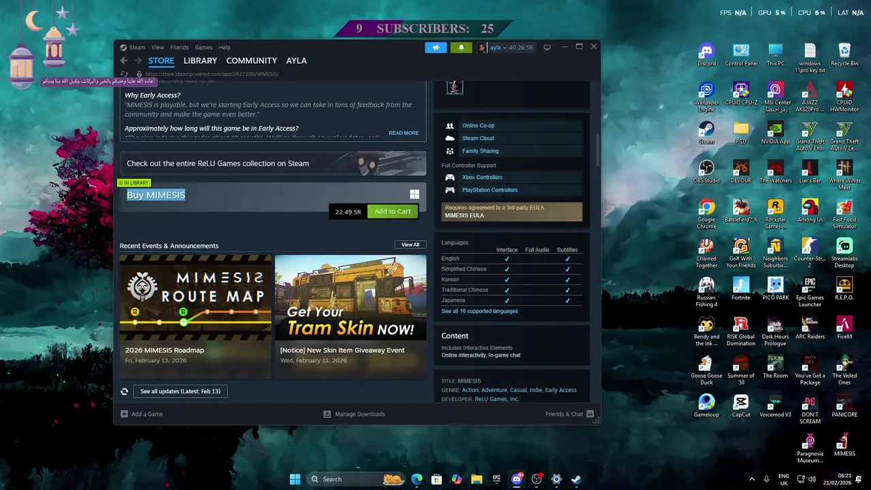The image size is (871, 490).
Task: Select Liar's Bar desktop icon
Action: [810, 171]
